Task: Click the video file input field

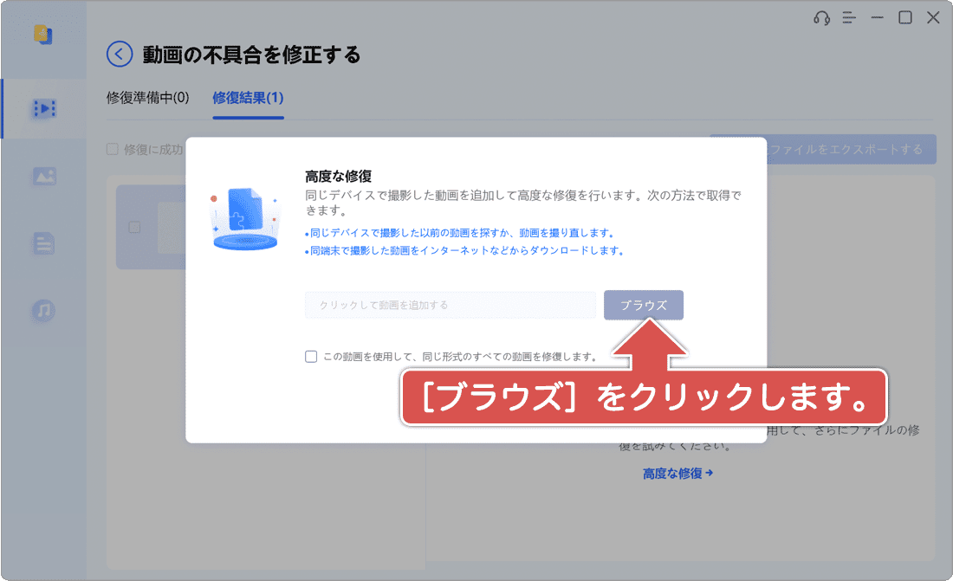Action: point(451,305)
